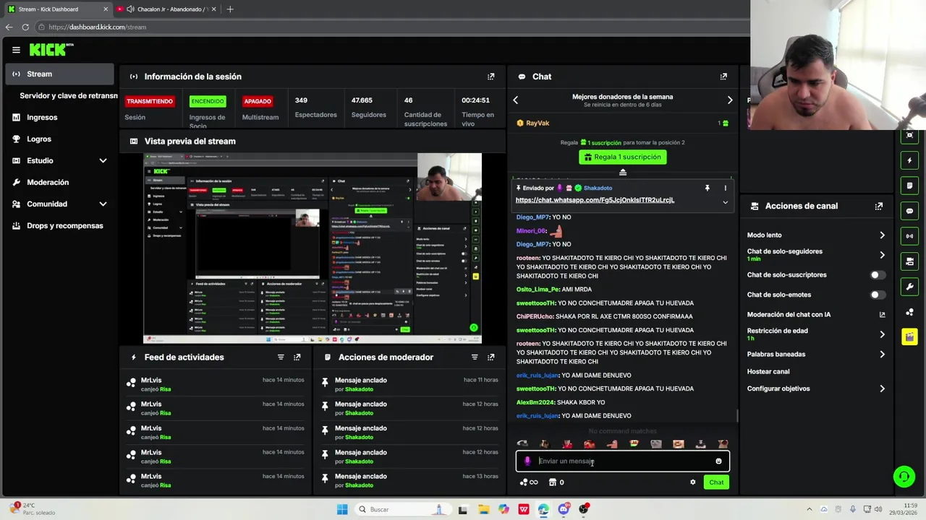Expand Restricción de edad options

click(x=882, y=334)
